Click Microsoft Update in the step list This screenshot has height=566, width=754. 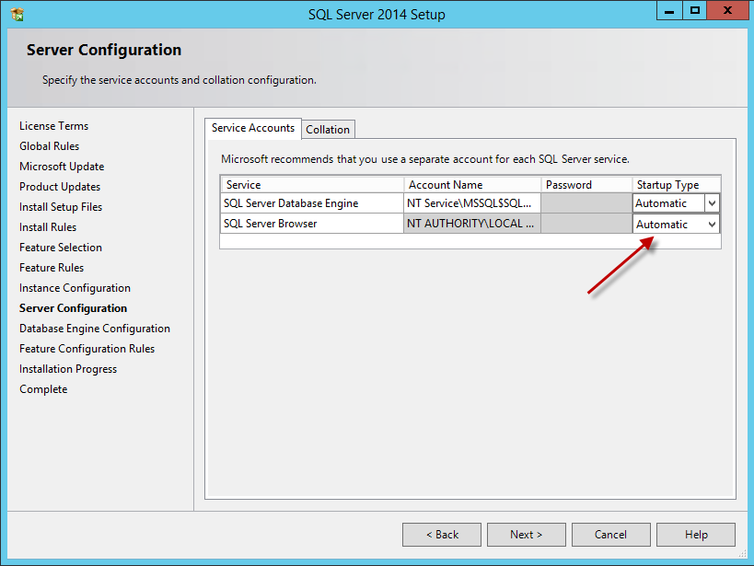pos(62,167)
